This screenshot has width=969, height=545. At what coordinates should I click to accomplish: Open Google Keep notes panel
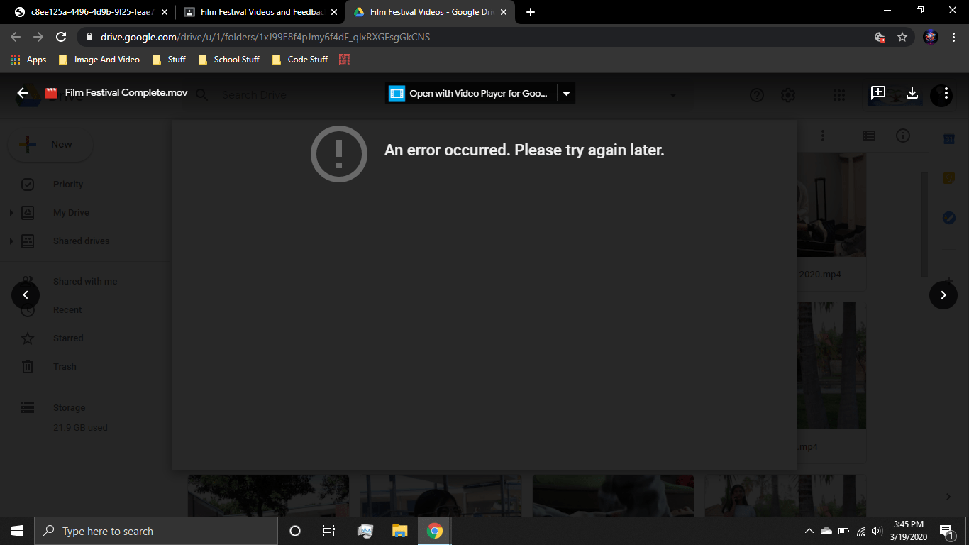pos(948,177)
